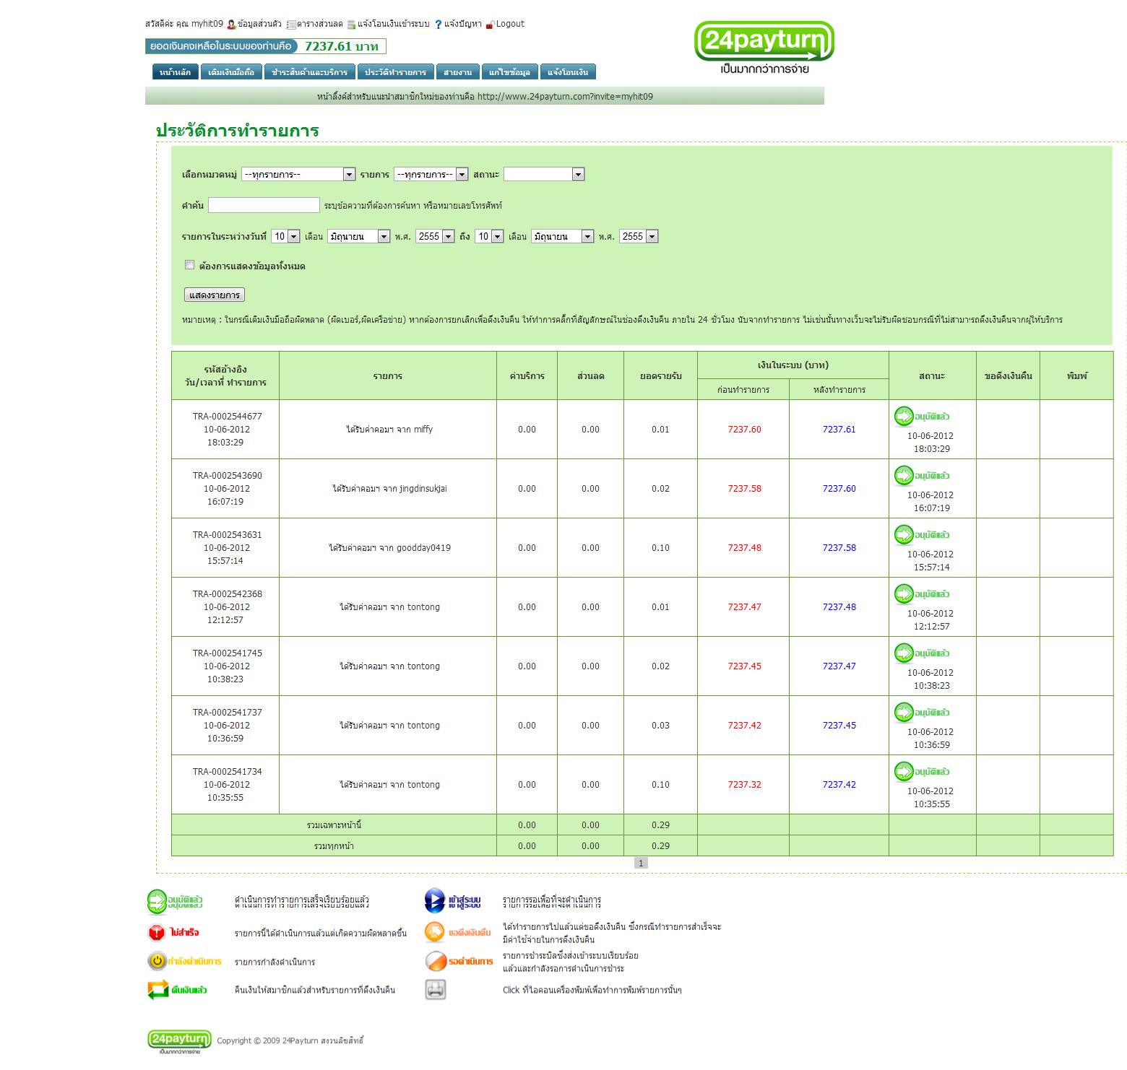1127x1070 pixels.
Task: Click the personal info icon beside ข้อมูลส่วนตัว
Action: [232, 25]
